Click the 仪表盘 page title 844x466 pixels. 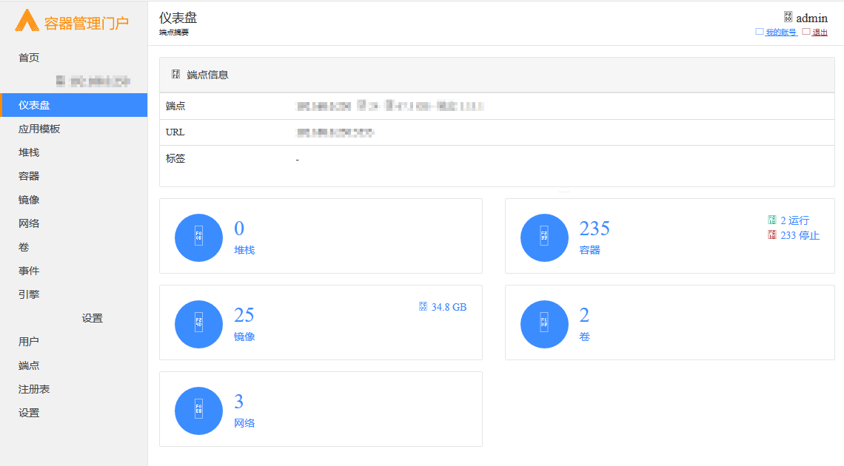click(x=178, y=18)
